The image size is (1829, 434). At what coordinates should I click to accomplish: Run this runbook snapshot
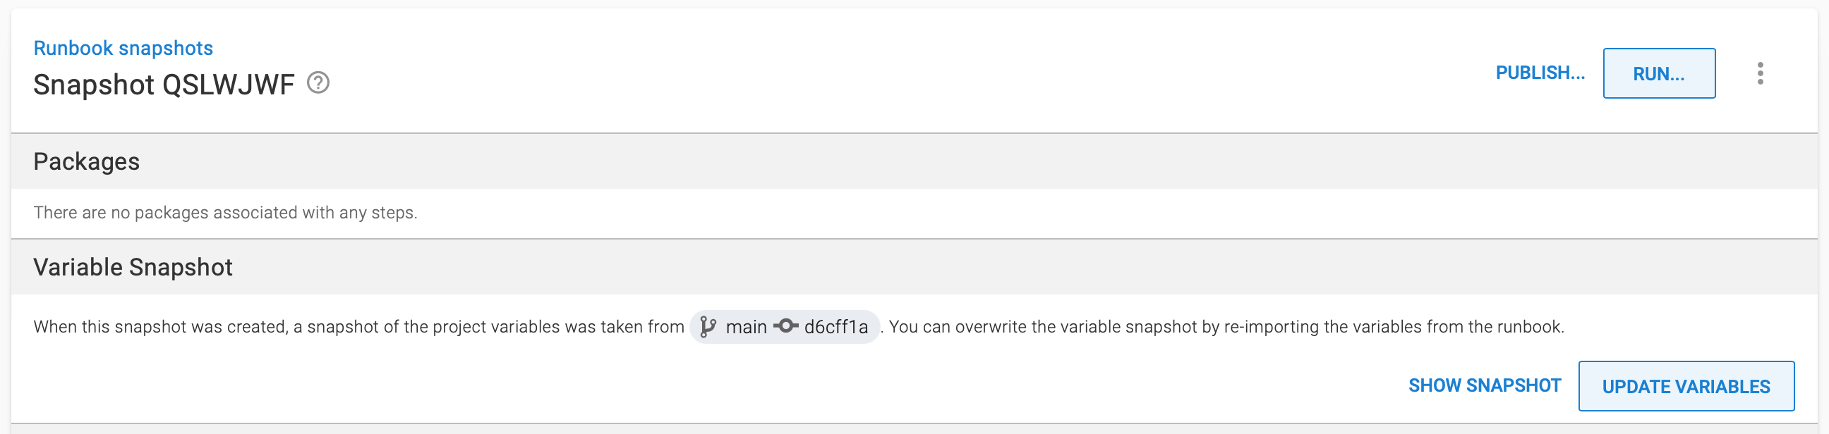(x=1659, y=73)
